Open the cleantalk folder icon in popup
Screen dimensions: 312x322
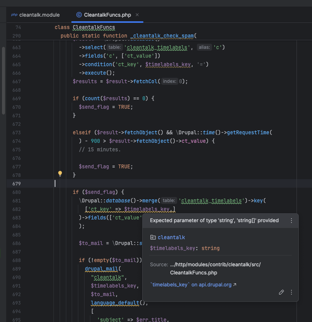(x=153, y=237)
